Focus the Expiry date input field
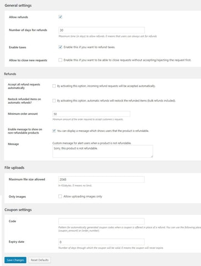The width and height of the screenshot is (201, 266). (x=101, y=242)
